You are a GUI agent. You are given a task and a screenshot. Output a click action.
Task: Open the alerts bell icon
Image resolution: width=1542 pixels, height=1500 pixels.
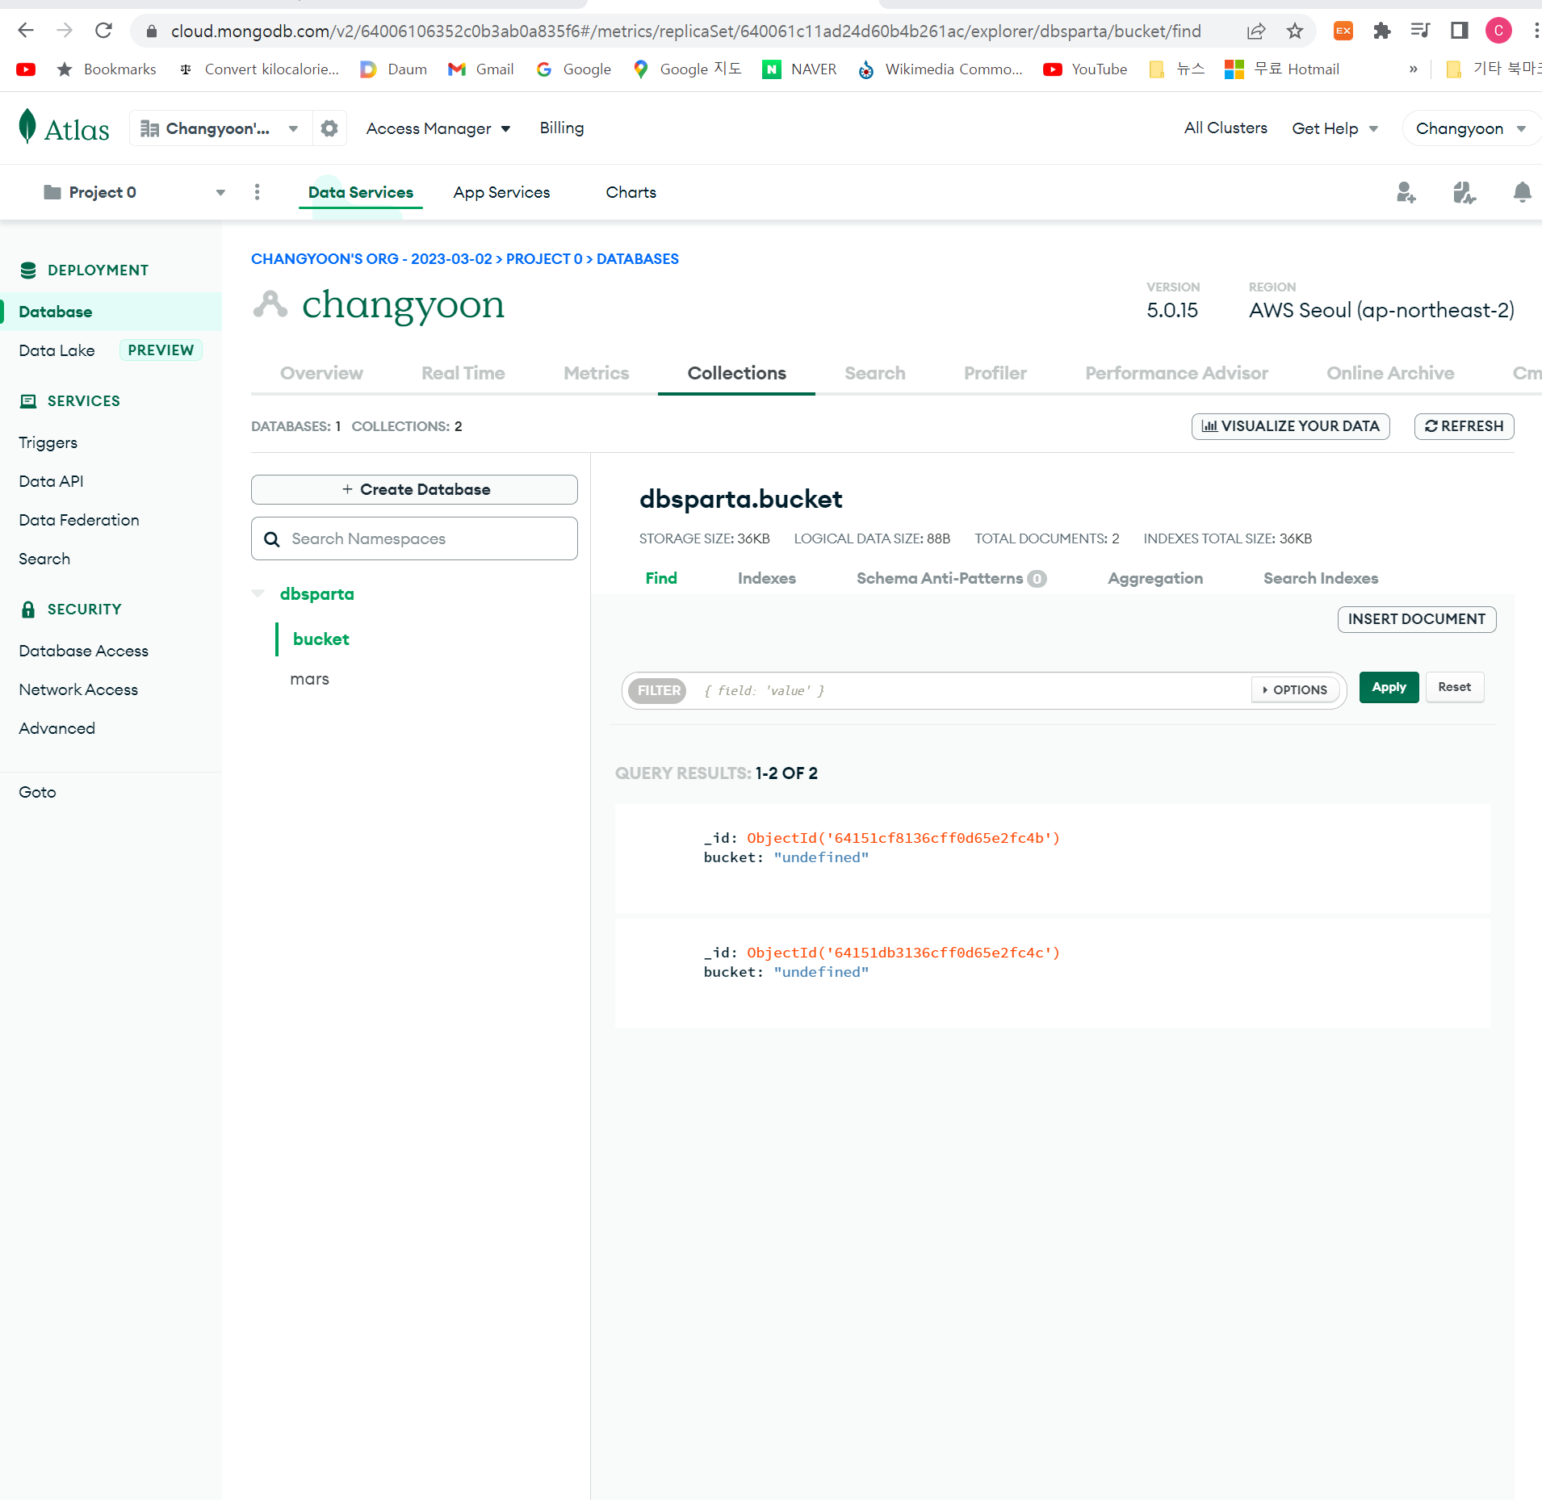(1522, 192)
